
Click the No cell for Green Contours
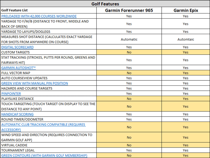pyautogui.click(x=129, y=155)
